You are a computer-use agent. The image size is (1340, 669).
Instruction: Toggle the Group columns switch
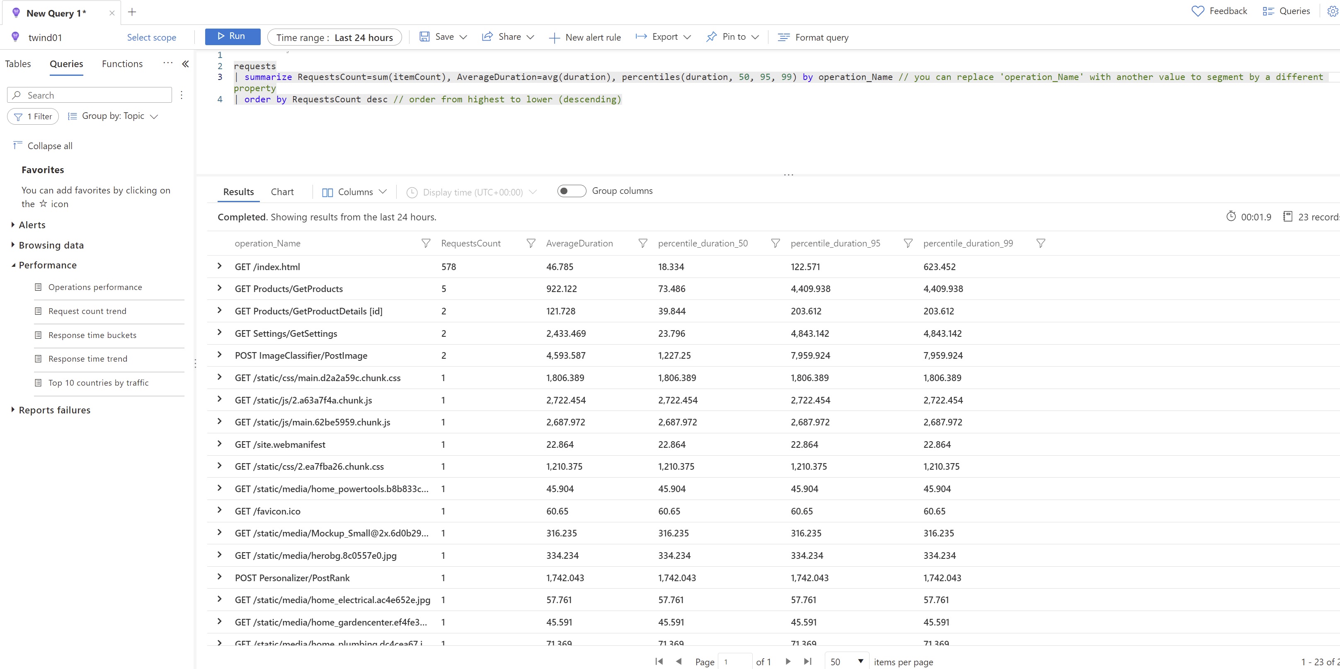tap(571, 191)
